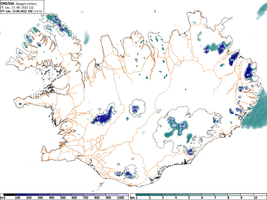Click the '126' value label in the northeast

coord(207,50)
